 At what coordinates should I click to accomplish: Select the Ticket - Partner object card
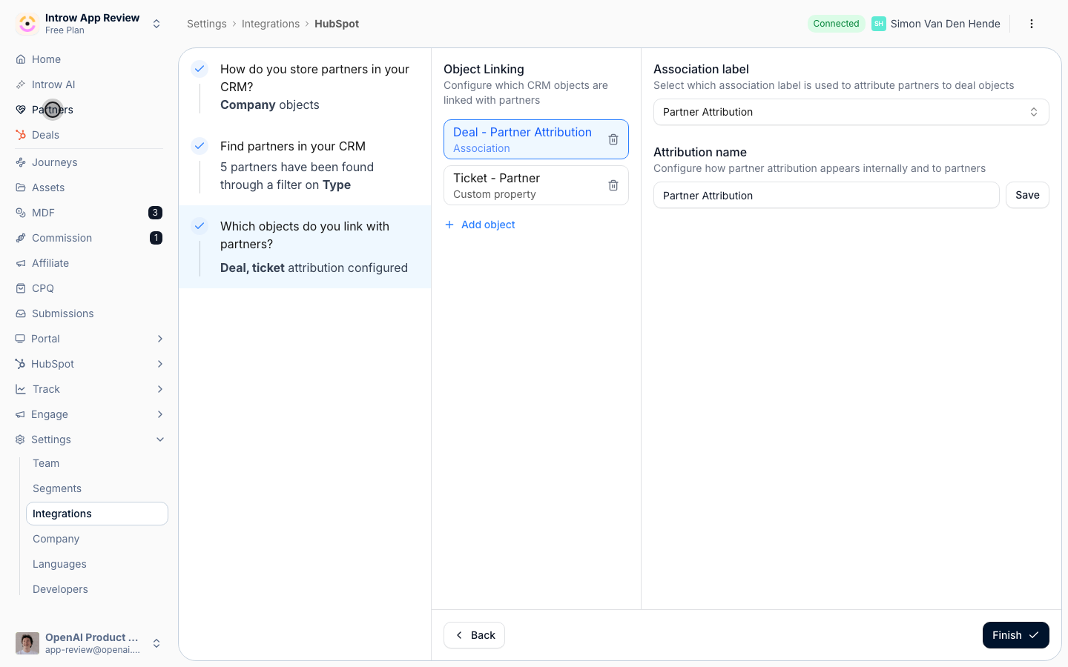coord(535,185)
